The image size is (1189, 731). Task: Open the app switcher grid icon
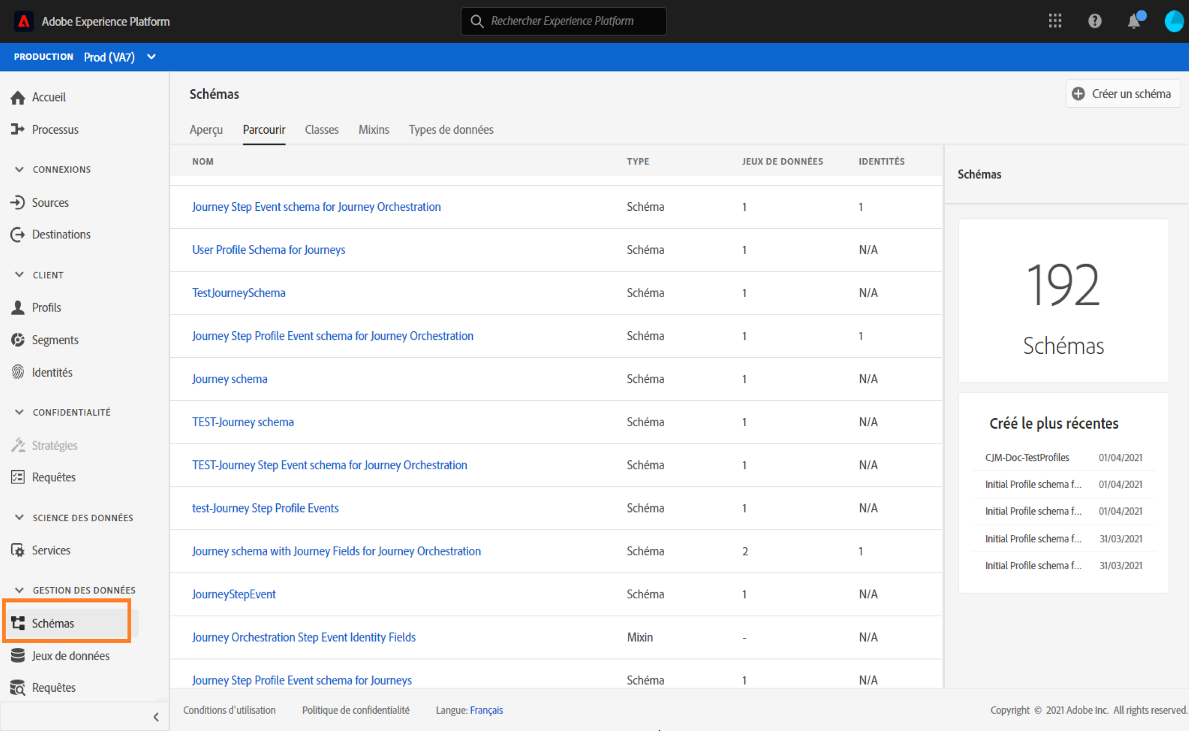[x=1055, y=21]
